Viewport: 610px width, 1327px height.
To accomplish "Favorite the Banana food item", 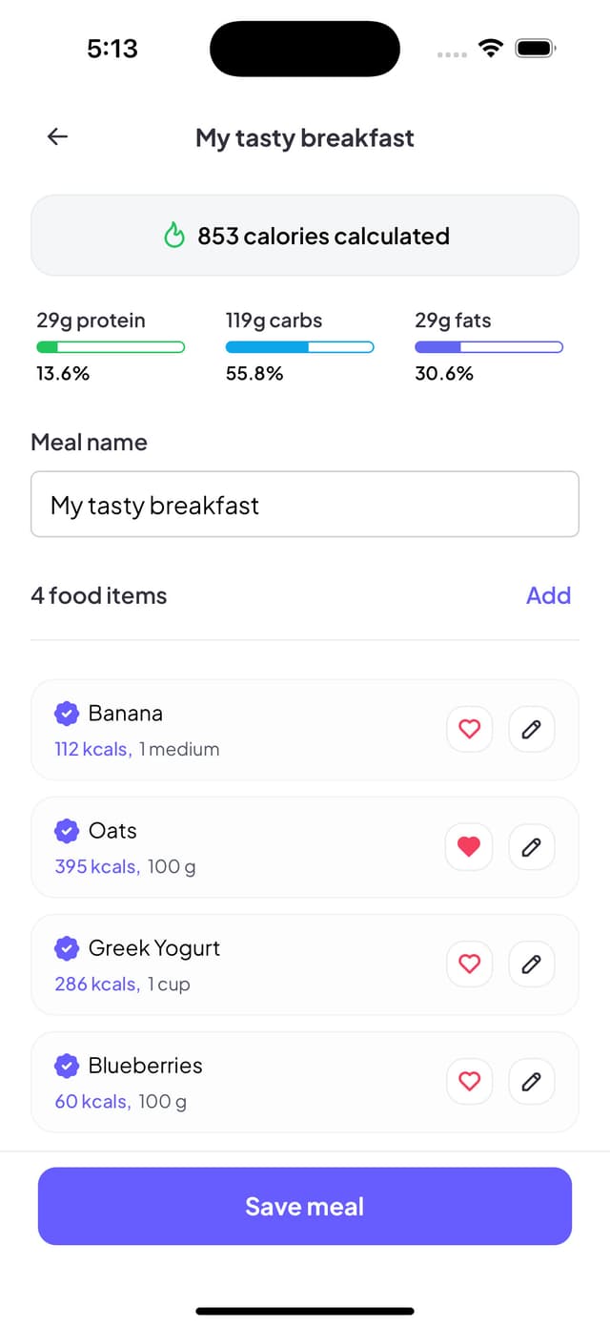I will tap(469, 729).
